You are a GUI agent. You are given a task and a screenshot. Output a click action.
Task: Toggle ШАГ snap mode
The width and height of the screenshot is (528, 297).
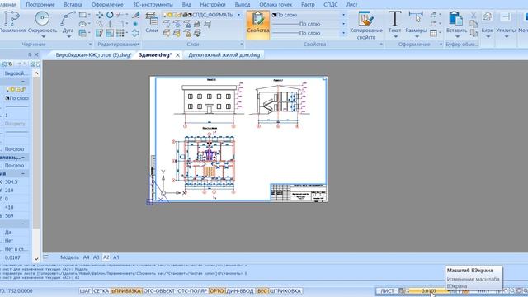[x=86, y=291]
